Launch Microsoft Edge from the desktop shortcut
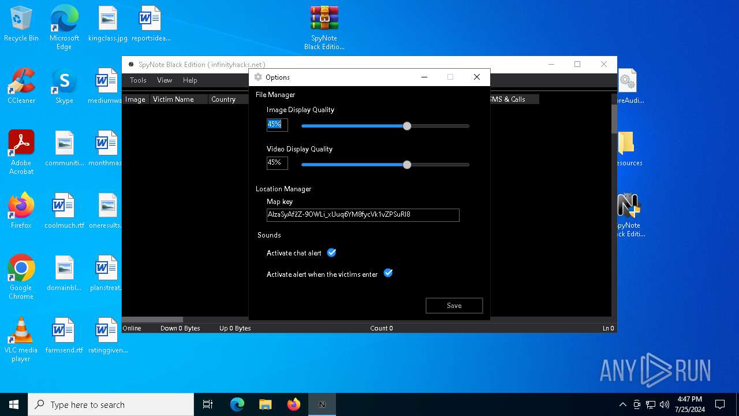 (x=64, y=28)
